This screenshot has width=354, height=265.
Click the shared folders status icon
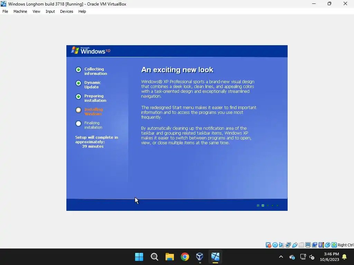(301, 245)
